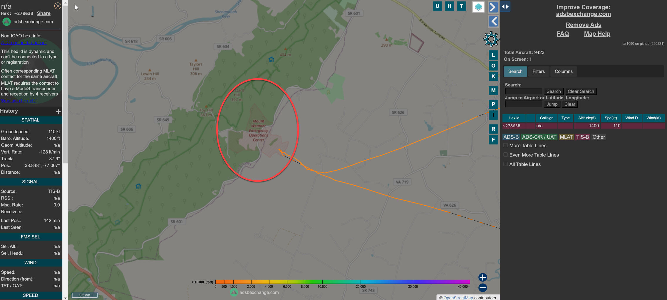Viewport: 667px width, 300px height.
Task: Open the Share link for hex
Action: point(44,13)
